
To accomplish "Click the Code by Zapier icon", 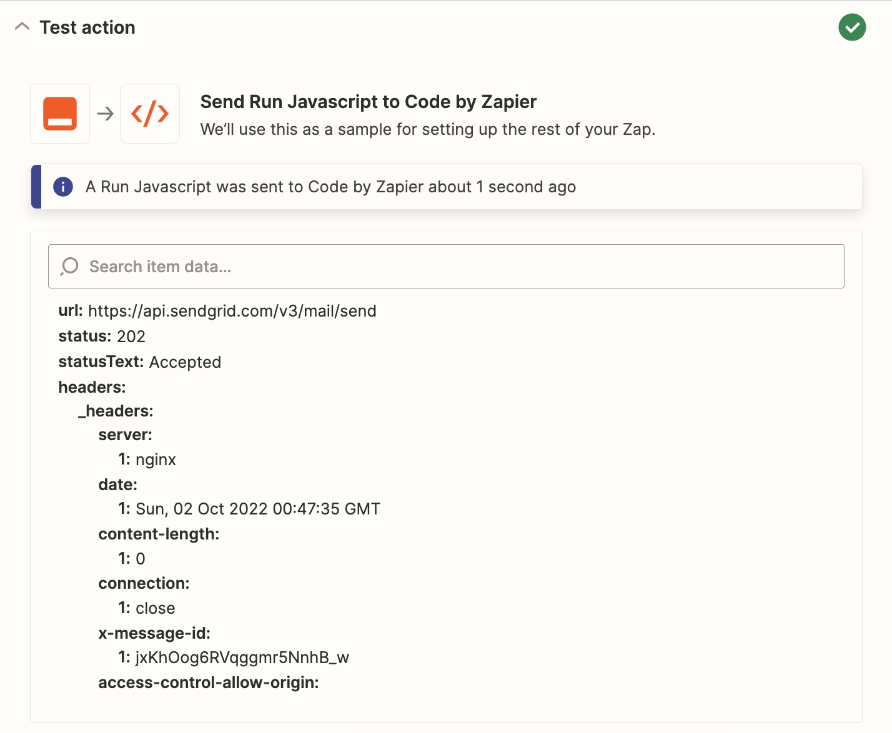I will coord(150,114).
